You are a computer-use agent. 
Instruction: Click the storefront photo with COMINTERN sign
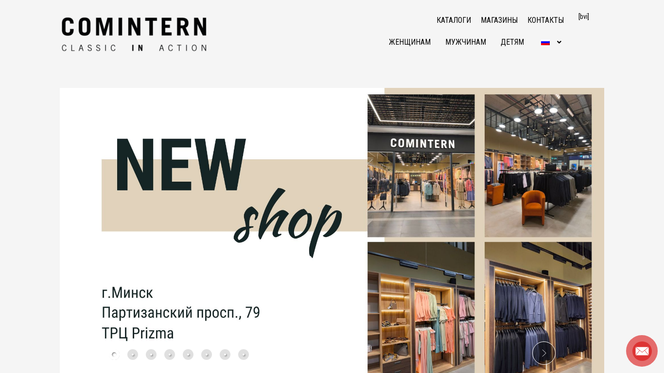pos(421,166)
